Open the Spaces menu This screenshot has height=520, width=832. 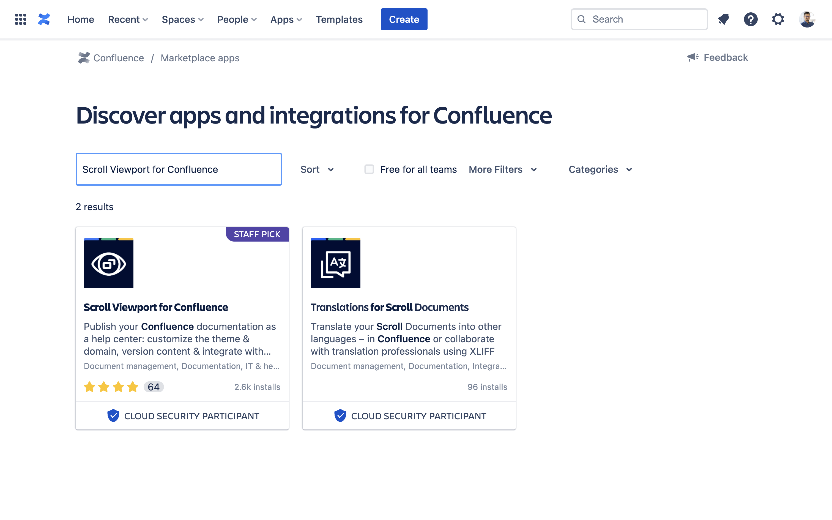(x=183, y=20)
